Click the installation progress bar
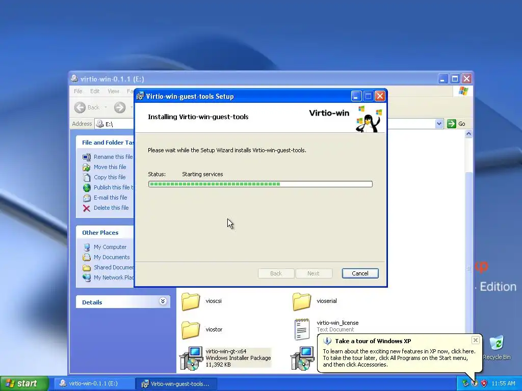Image resolution: width=522 pixels, height=391 pixels. 260,184
